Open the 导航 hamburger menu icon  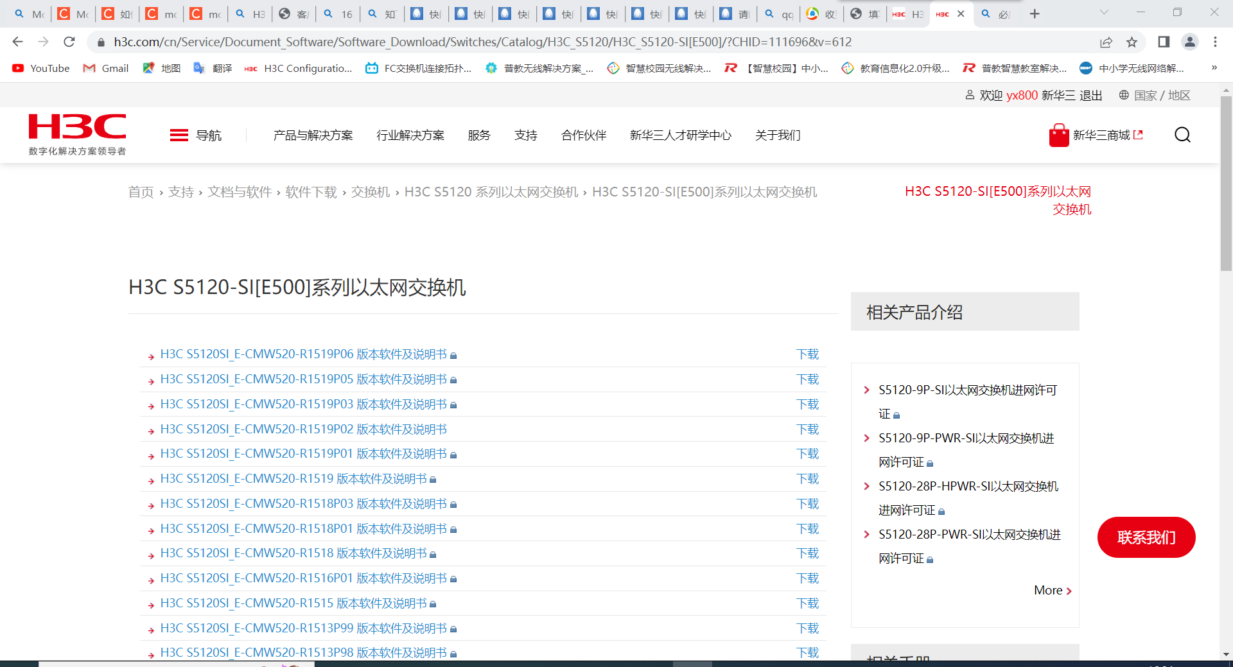point(179,135)
